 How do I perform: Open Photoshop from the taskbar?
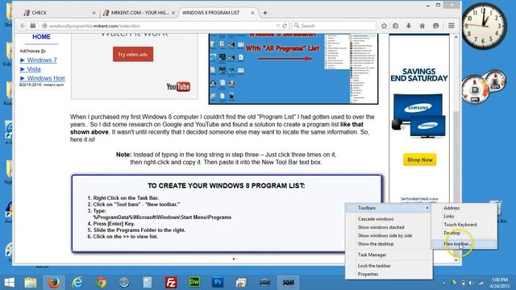pyautogui.click(x=218, y=283)
